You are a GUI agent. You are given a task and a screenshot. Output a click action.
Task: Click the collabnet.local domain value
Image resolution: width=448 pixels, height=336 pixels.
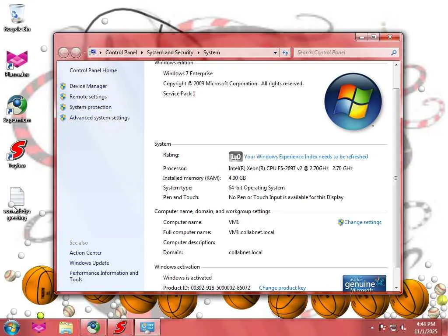(246, 252)
